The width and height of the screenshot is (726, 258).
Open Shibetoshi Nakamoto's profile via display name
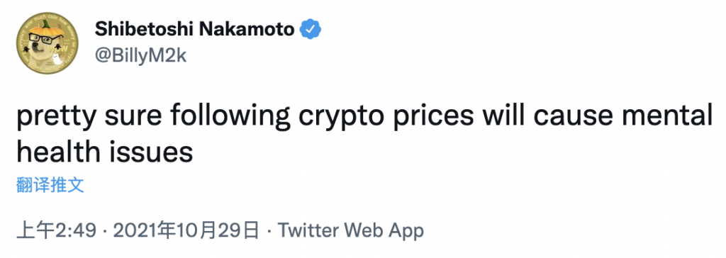[194, 30]
